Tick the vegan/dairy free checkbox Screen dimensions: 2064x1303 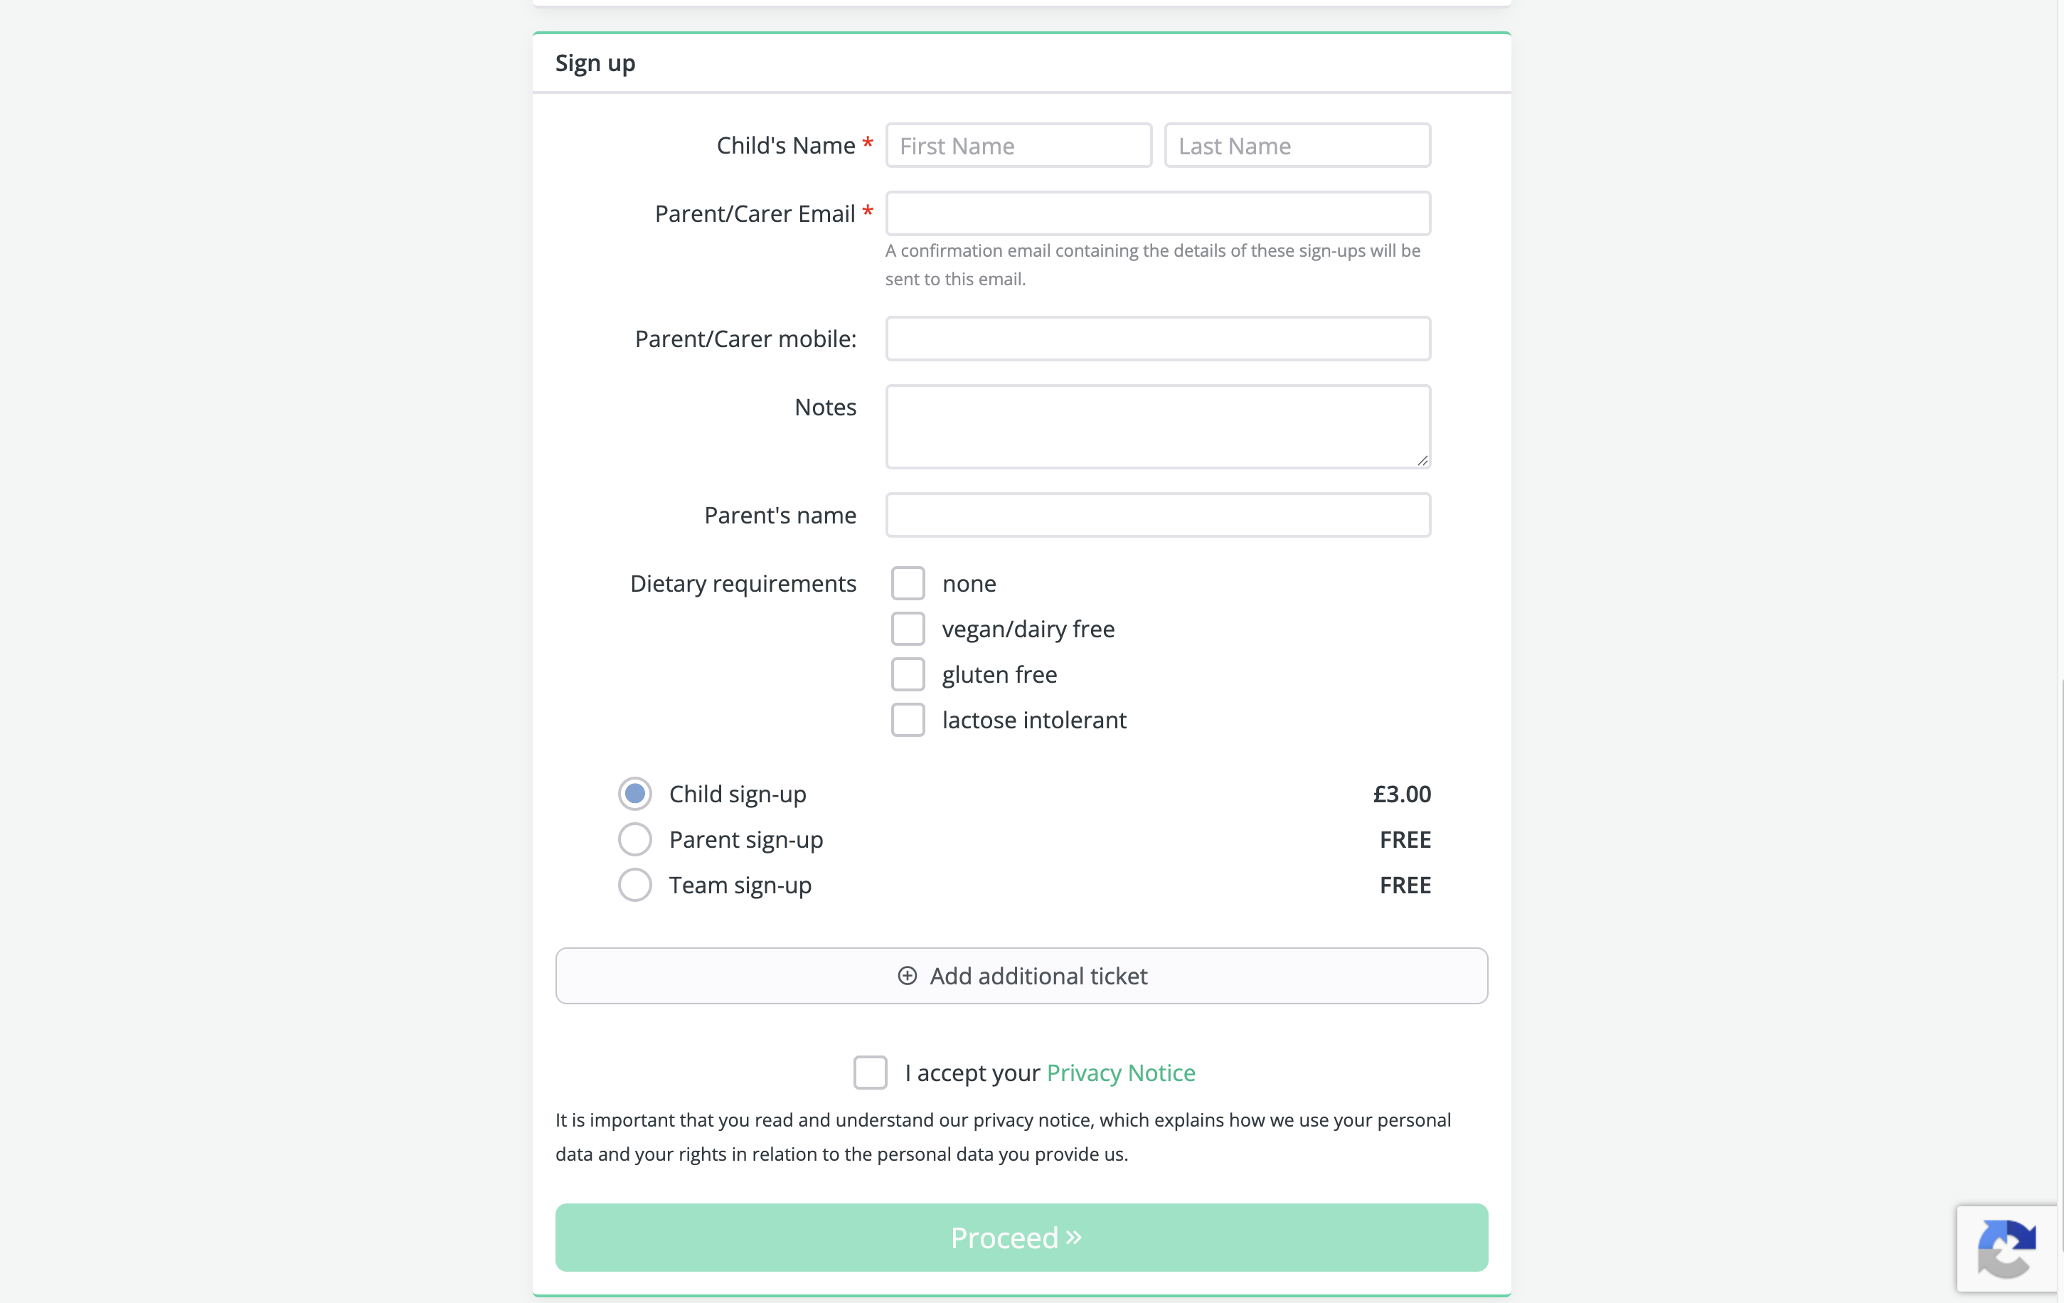(908, 628)
